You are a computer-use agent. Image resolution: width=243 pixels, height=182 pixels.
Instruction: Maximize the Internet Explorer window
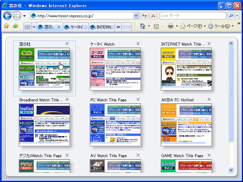[x=229, y=6]
